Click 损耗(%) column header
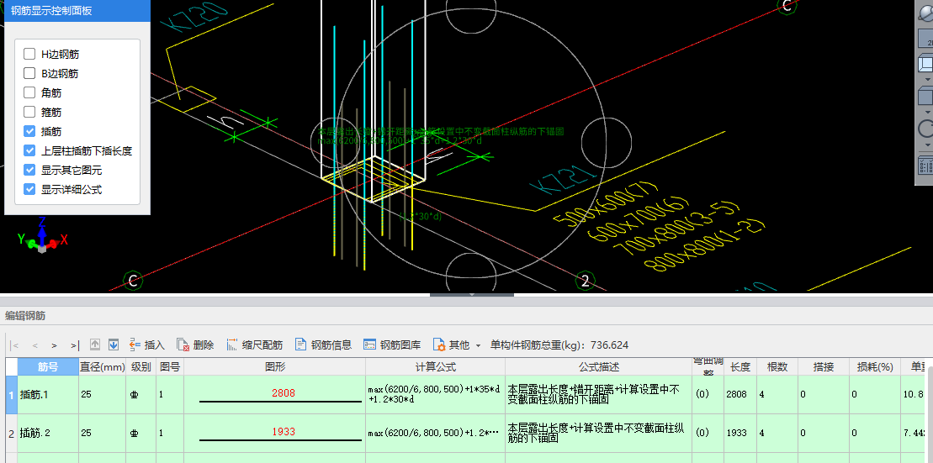 point(875,366)
